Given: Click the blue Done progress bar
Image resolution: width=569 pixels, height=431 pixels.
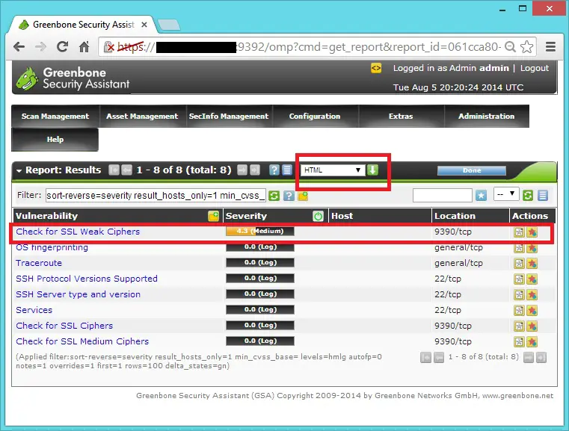Looking at the screenshot, I should (472, 170).
